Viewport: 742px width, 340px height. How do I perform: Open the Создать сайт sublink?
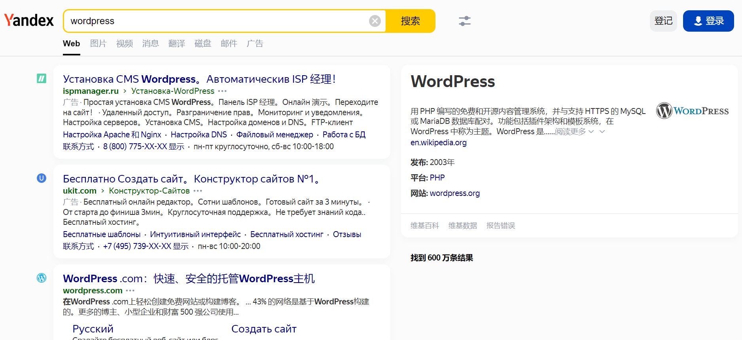pos(264,329)
